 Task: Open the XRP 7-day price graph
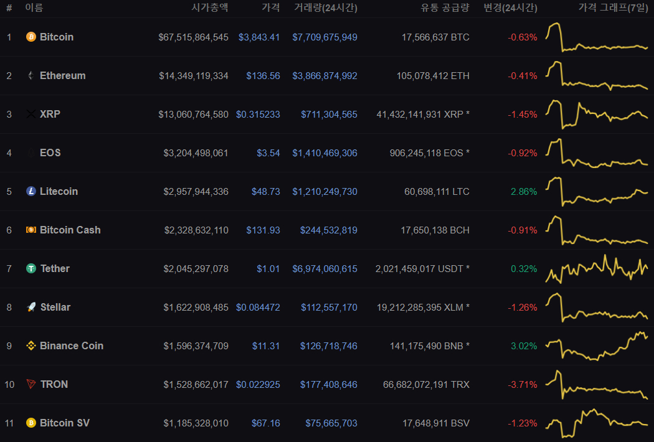597,114
